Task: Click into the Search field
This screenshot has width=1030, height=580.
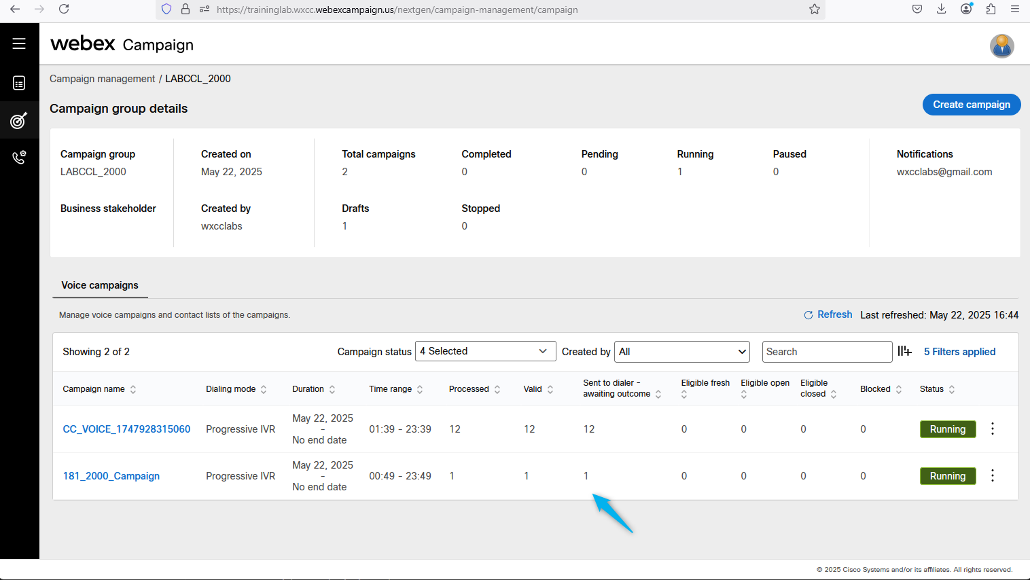Action: tap(826, 352)
